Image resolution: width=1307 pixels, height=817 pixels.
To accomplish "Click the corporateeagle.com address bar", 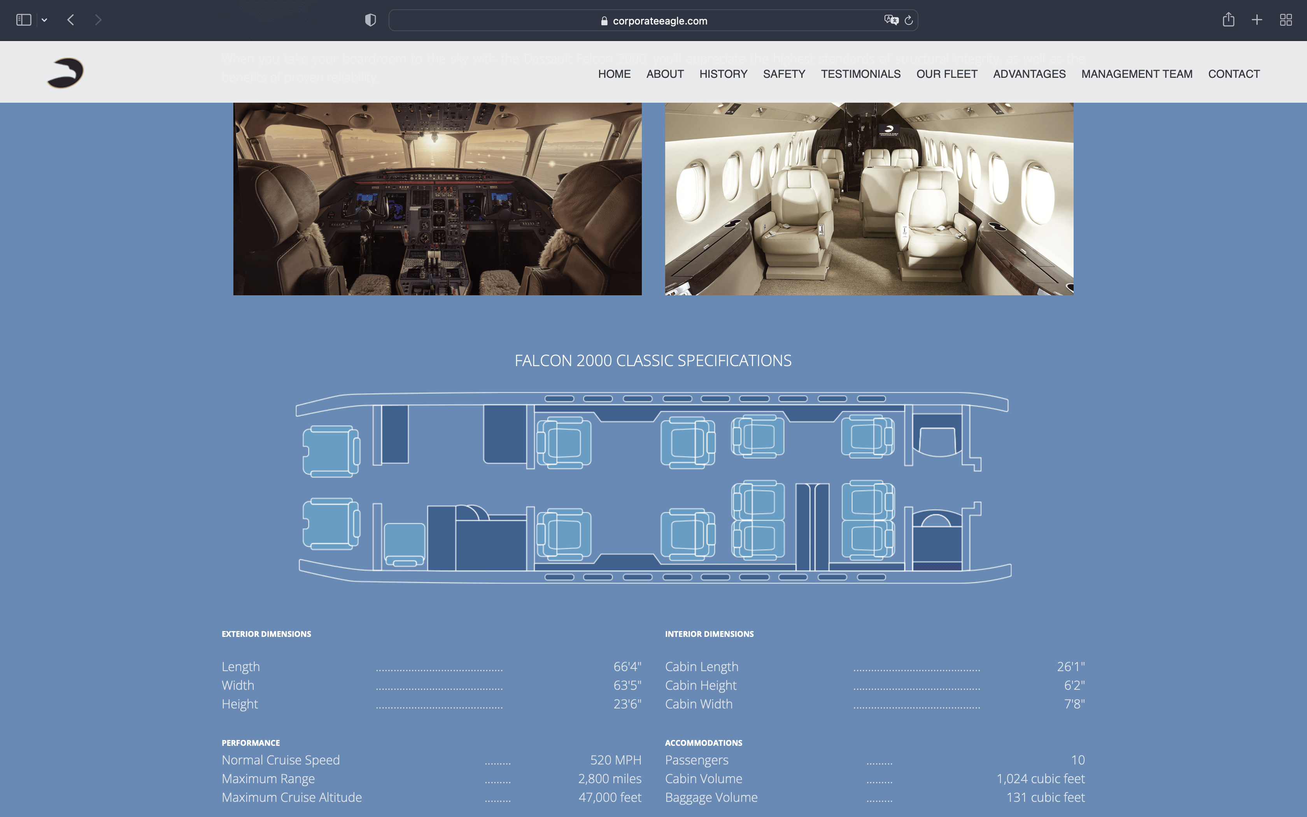I will [653, 21].
